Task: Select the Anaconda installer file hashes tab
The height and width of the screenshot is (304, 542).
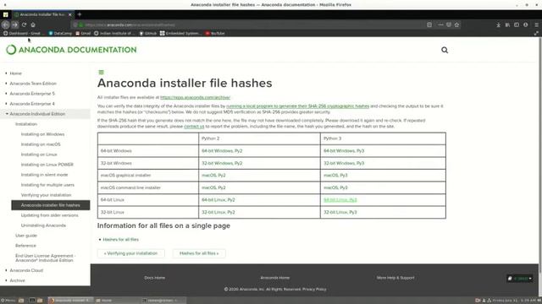Action: pyautogui.click(x=42, y=14)
